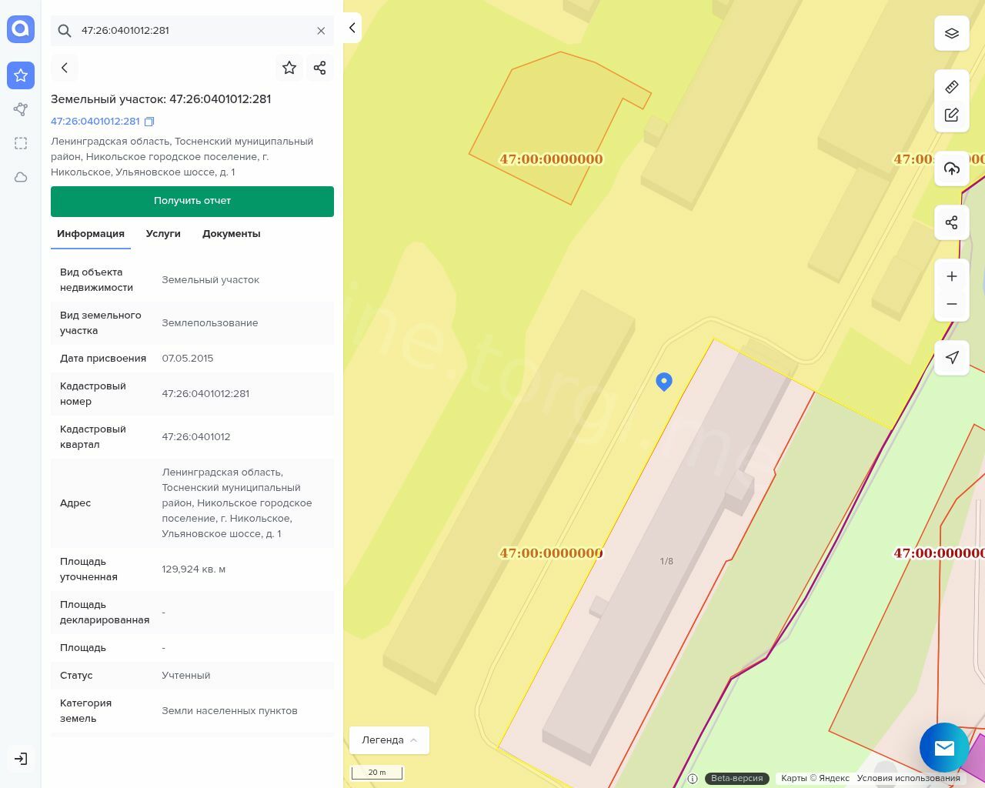985x788 pixels.
Task: Switch to the Услуги tab
Action: coord(163,234)
